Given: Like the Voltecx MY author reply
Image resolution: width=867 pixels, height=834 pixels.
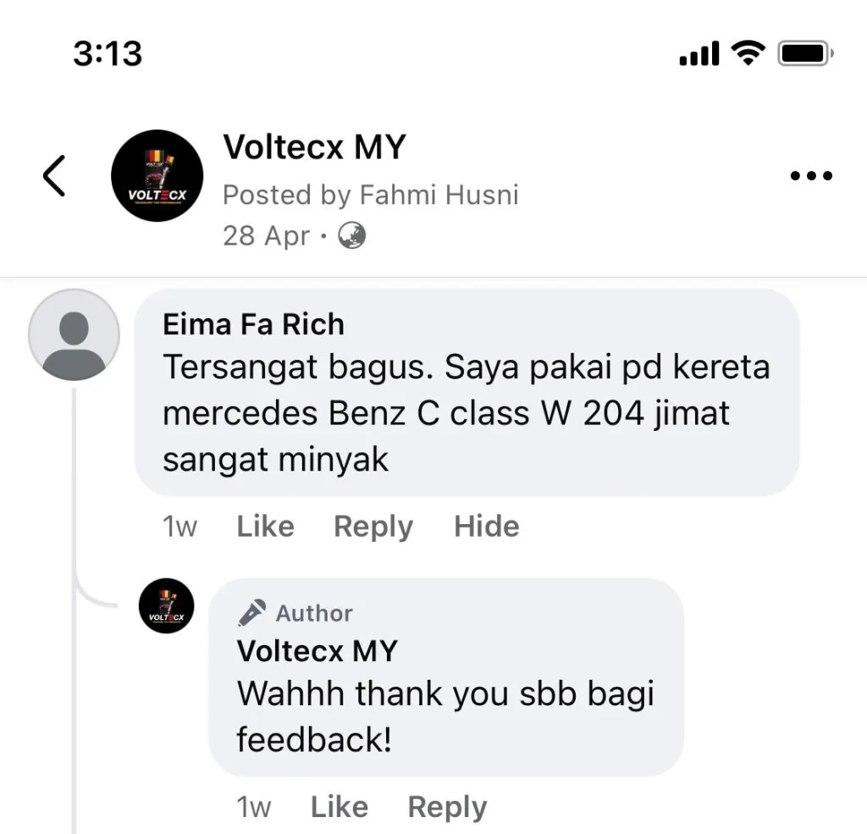Looking at the screenshot, I should point(340,807).
